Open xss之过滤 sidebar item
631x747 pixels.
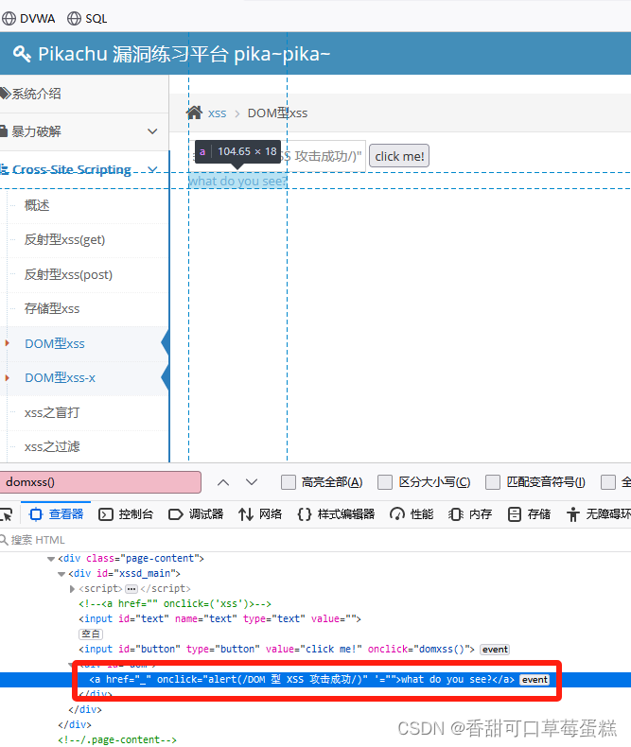point(52,446)
